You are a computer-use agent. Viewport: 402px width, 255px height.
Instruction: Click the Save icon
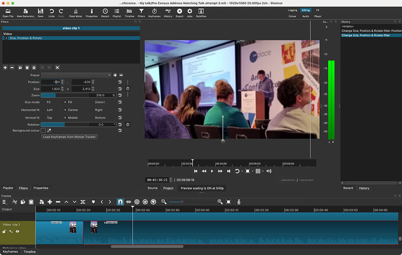[x=41, y=13]
